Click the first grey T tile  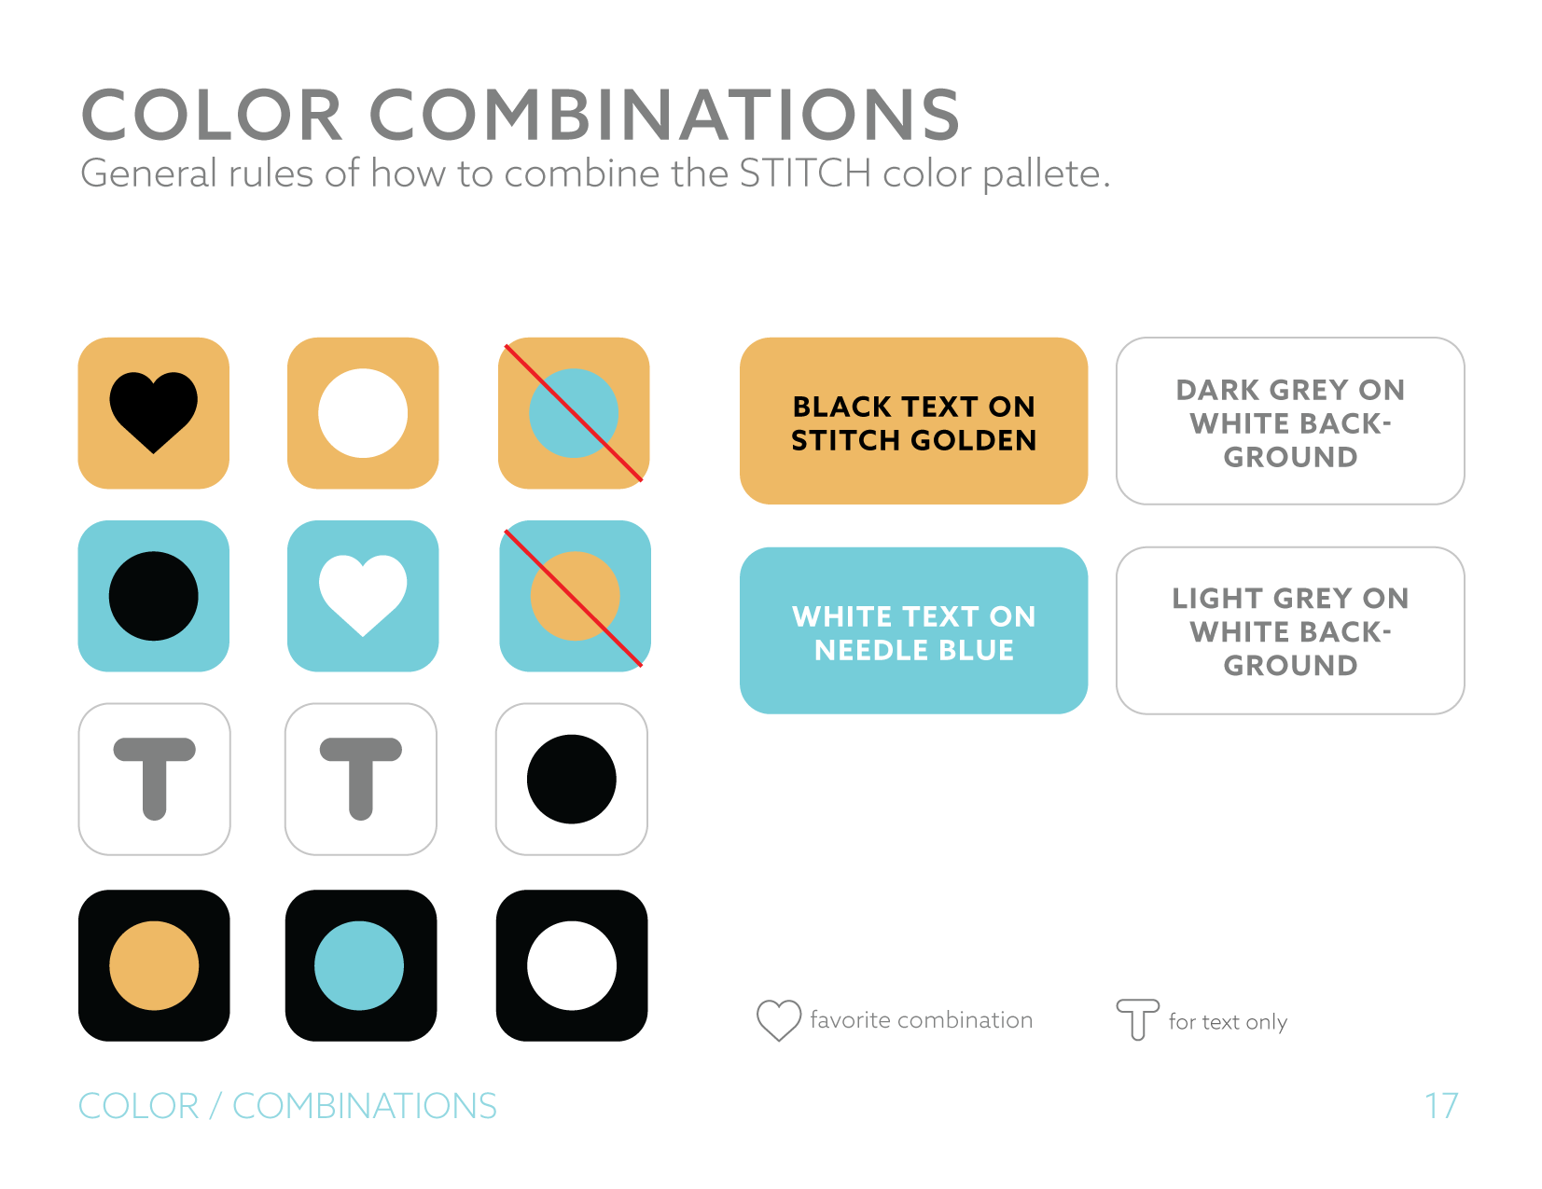(x=155, y=779)
